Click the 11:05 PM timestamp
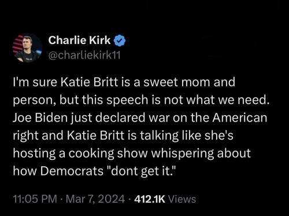289x216 pixels. coord(35,199)
